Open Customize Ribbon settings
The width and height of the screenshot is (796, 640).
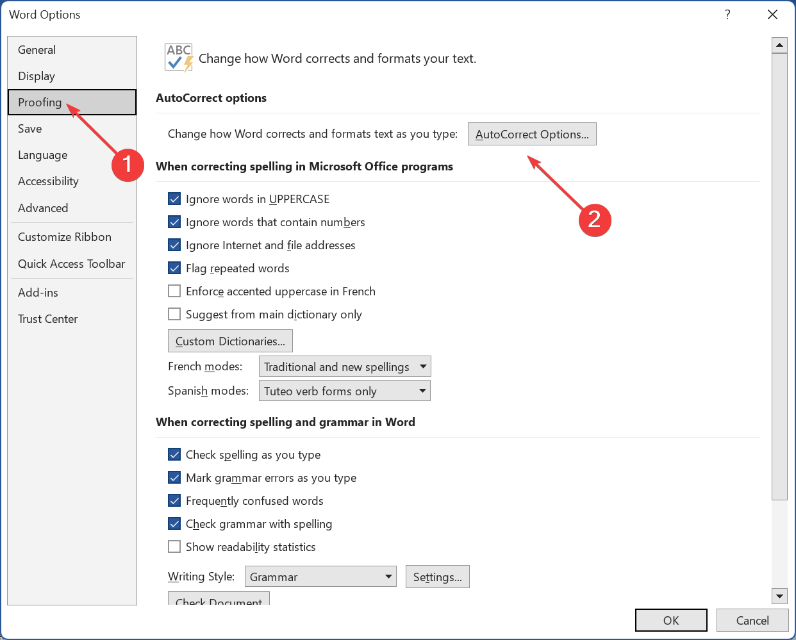(72, 237)
